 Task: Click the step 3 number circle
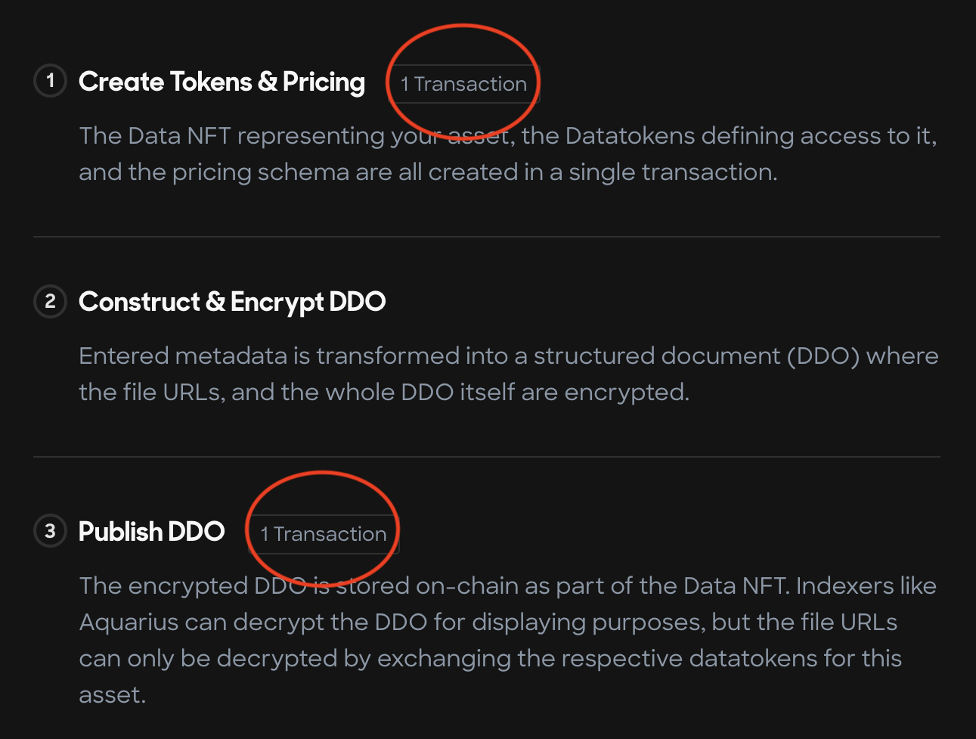pos(51,531)
